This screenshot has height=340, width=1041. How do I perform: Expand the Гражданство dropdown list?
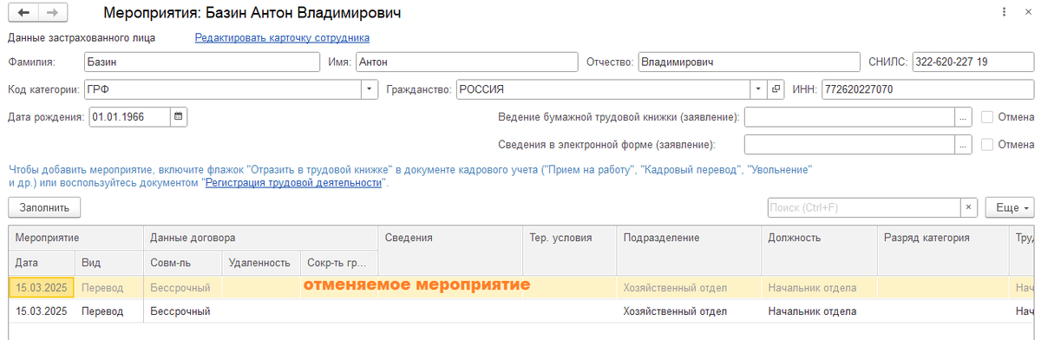click(x=759, y=88)
